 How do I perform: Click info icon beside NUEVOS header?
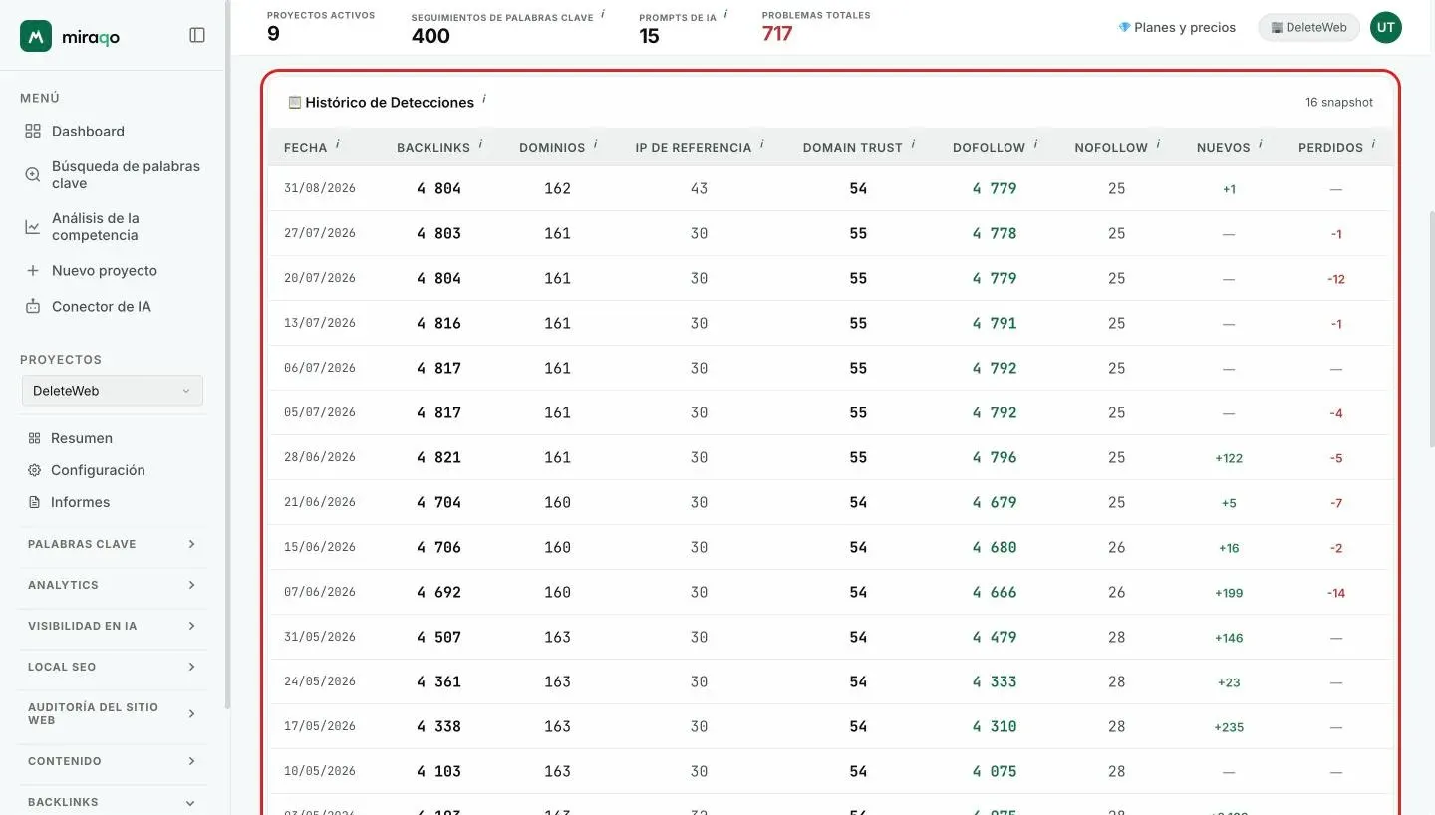(x=1261, y=144)
